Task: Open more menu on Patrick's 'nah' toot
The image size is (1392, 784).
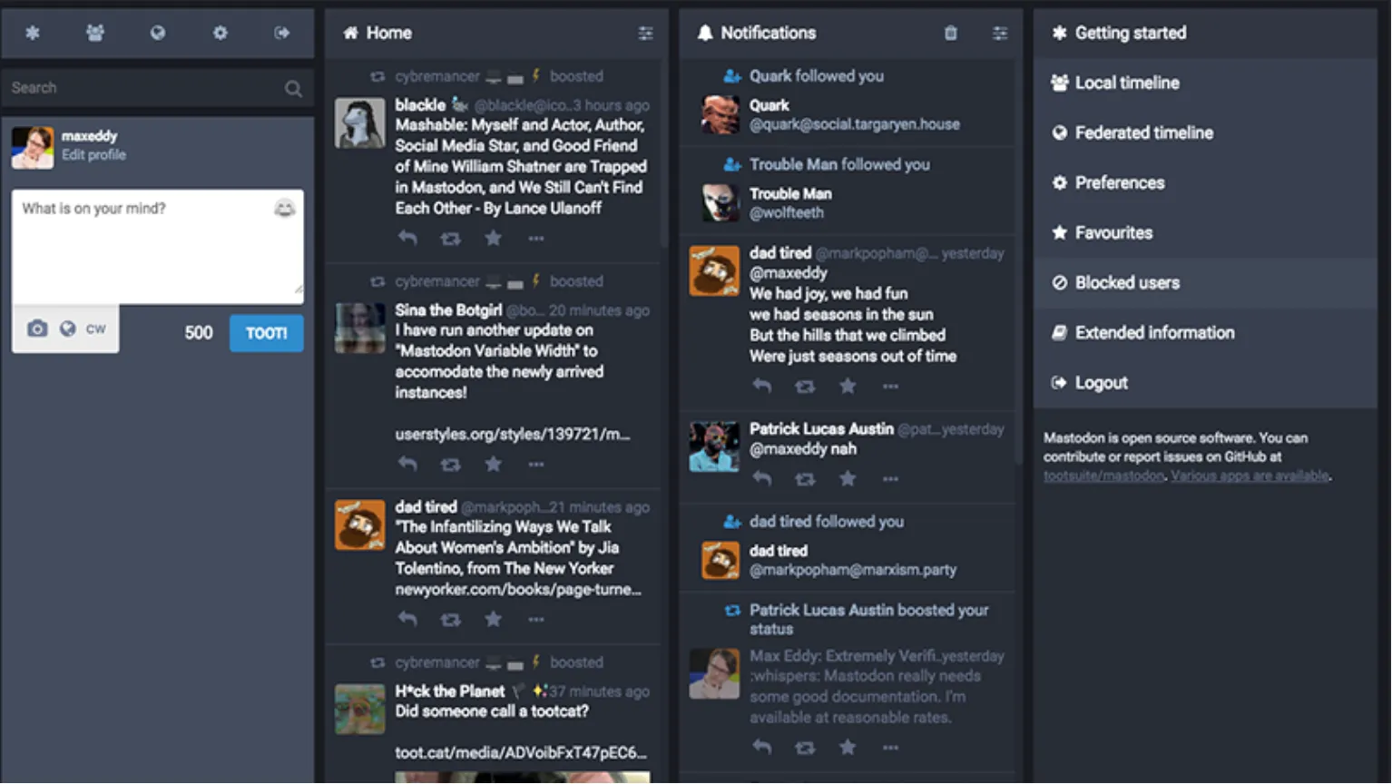Action: tap(891, 479)
